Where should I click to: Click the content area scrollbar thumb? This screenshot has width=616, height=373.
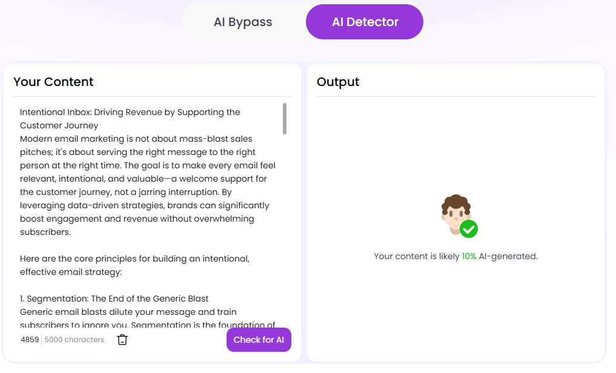285,119
